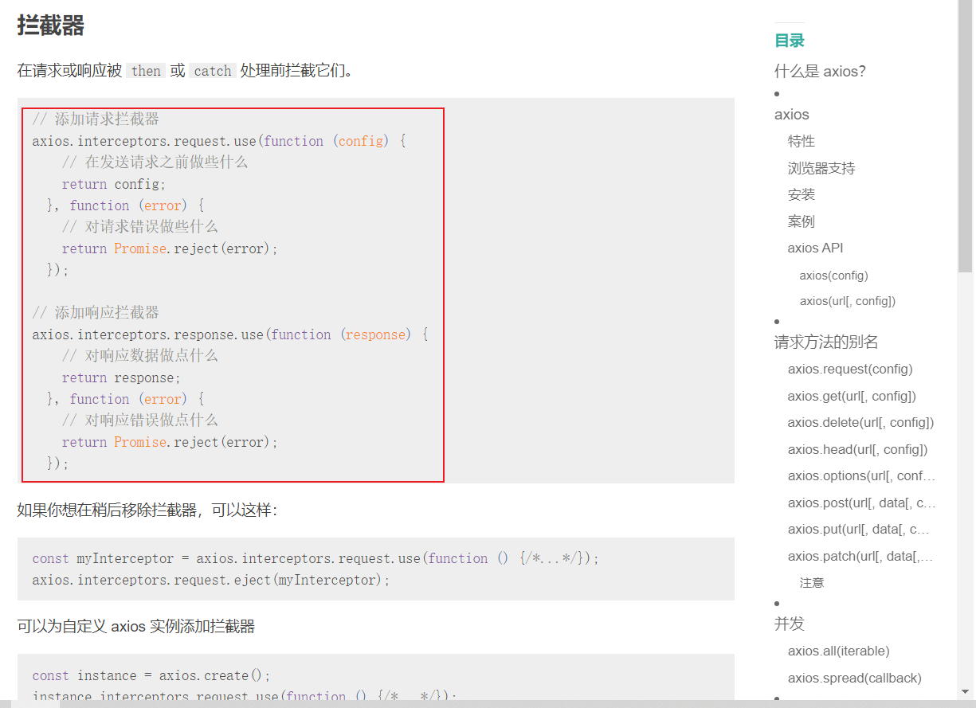Jump to the 并发 section
Image resolution: width=976 pixels, height=708 pixels.
[x=790, y=624]
